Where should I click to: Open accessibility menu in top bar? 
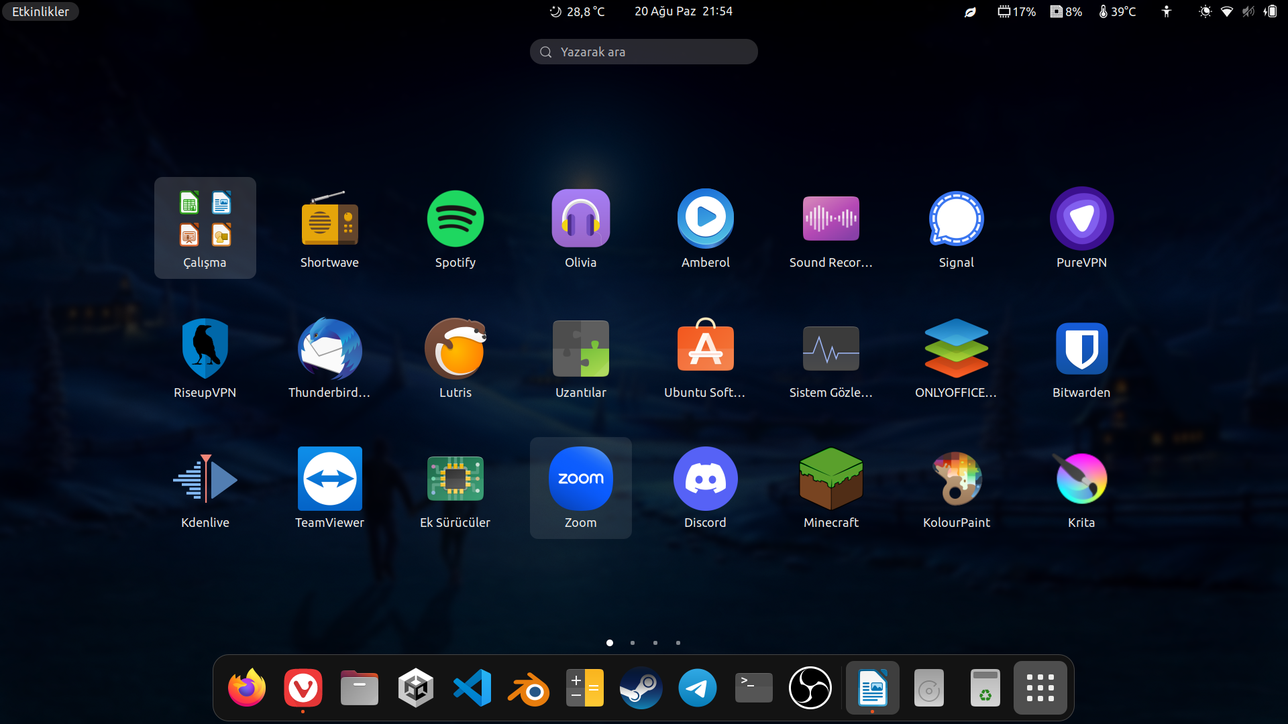click(x=1167, y=11)
